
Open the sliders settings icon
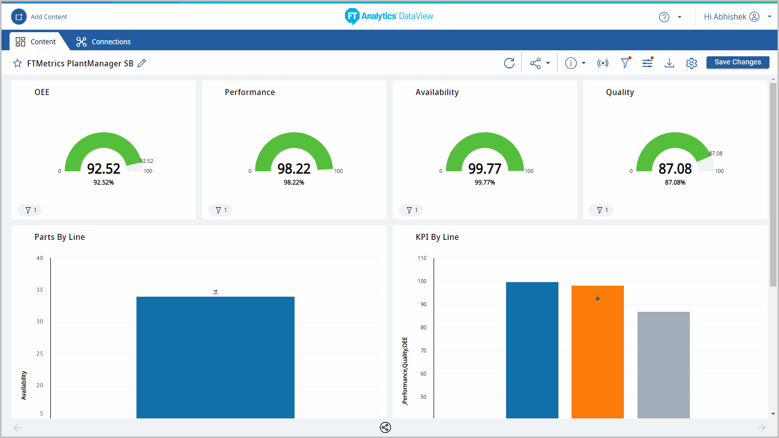(x=647, y=63)
